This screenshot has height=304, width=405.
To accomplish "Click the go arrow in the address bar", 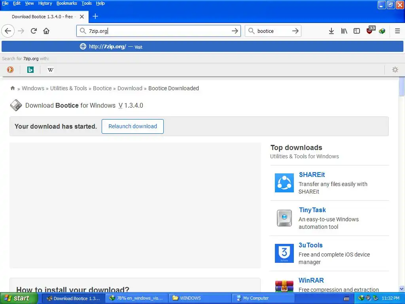I will coord(235,31).
